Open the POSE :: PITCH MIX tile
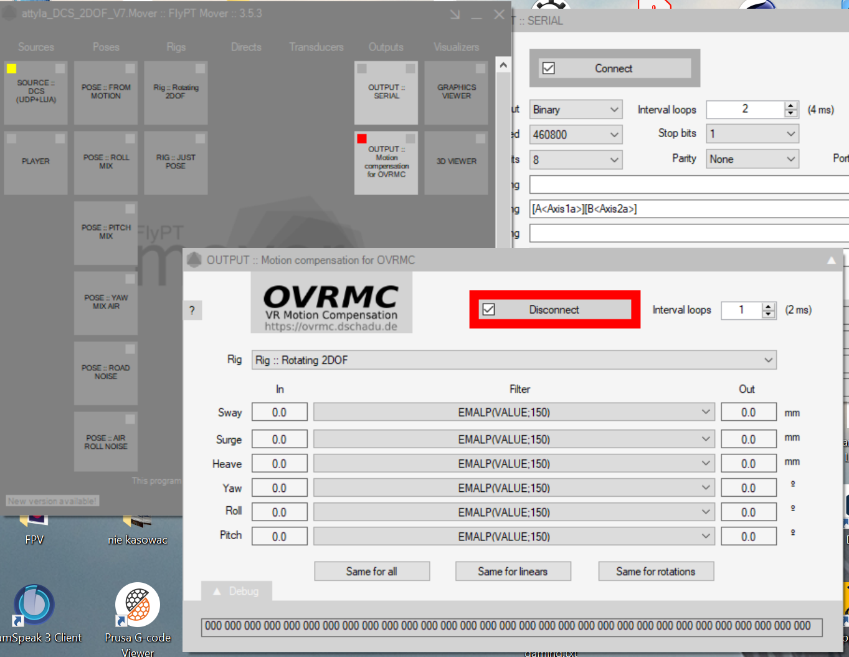849x657 pixels. tap(106, 233)
